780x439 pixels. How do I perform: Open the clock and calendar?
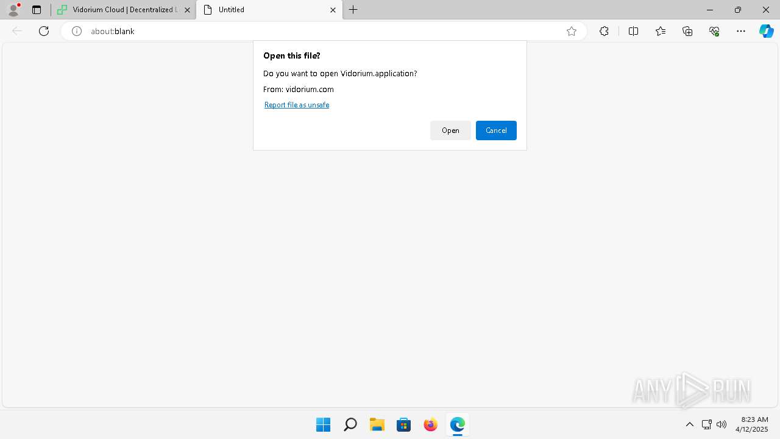(x=752, y=424)
